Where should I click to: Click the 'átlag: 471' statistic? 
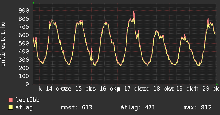point(138,108)
